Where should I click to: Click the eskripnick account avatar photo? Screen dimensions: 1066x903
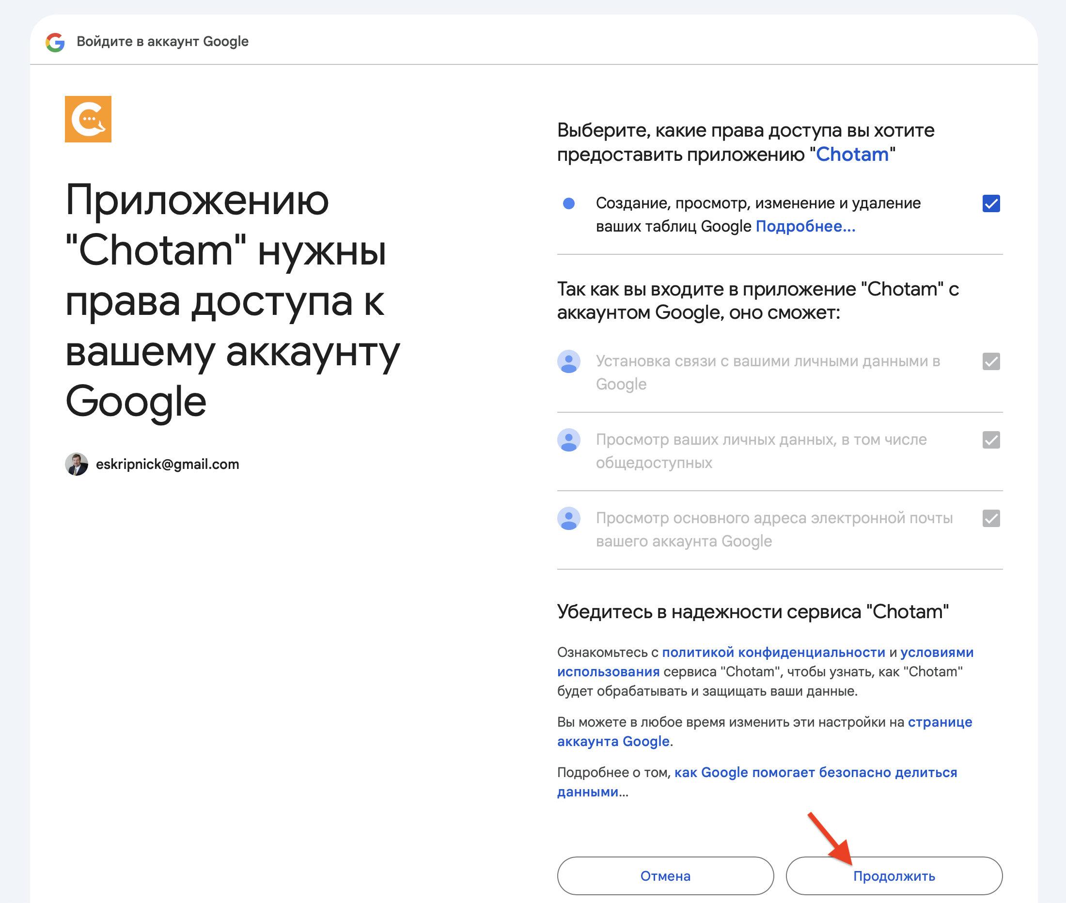76,464
